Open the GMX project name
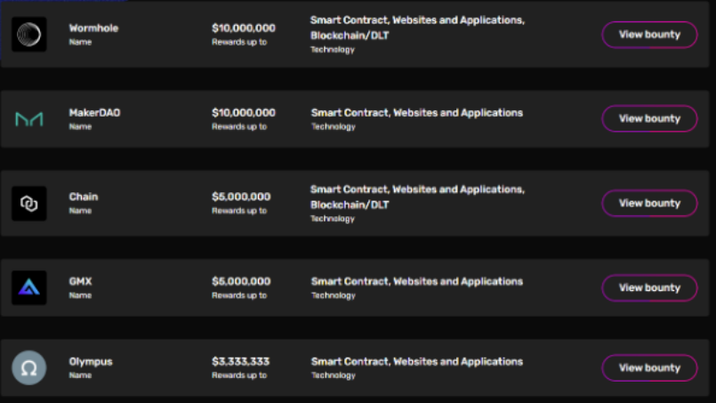This screenshot has width=716, height=403. pos(80,281)
